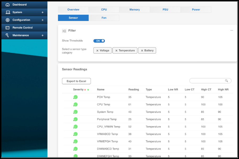Turn off the Show Thresholds toggle
This screenshot has height=159, width=239.
[99, 41]
